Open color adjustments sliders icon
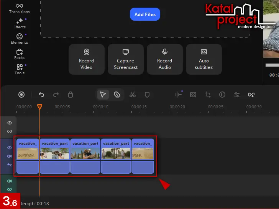Image resolution: width=279 pixels, height=209 pixels. [x=237, y=95]
